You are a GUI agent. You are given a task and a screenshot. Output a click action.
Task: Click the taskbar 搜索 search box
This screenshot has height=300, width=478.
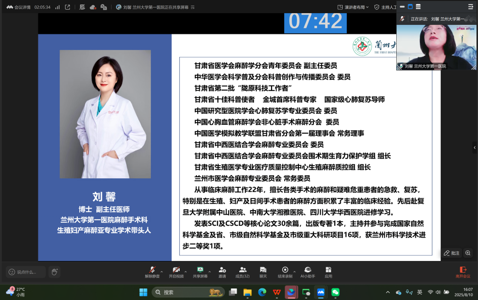coord(188,292)
